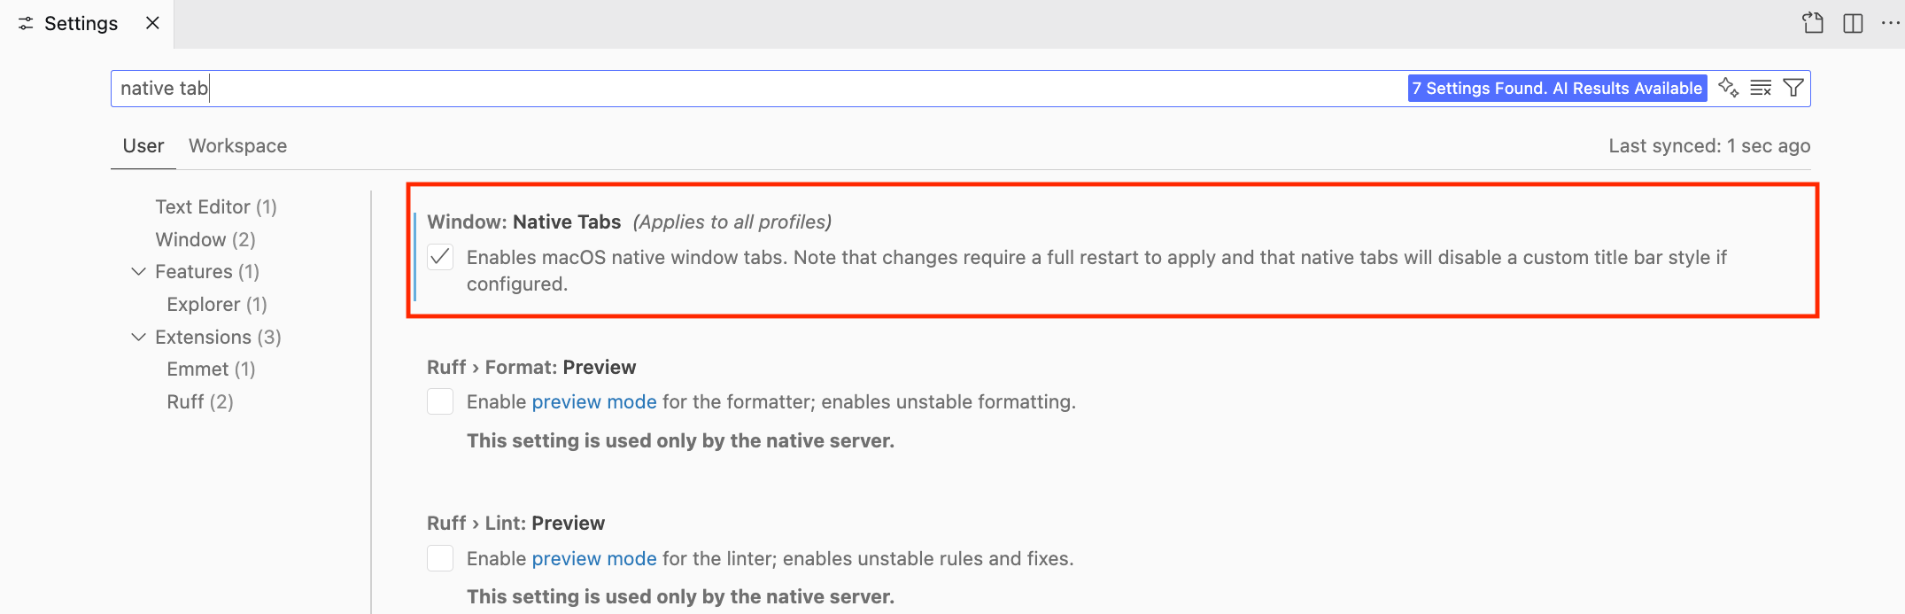The height and width of the screenshot is (614, 1905).
Task: Open the settings filter funnel icon
Action: click(x=1793, y=88)
